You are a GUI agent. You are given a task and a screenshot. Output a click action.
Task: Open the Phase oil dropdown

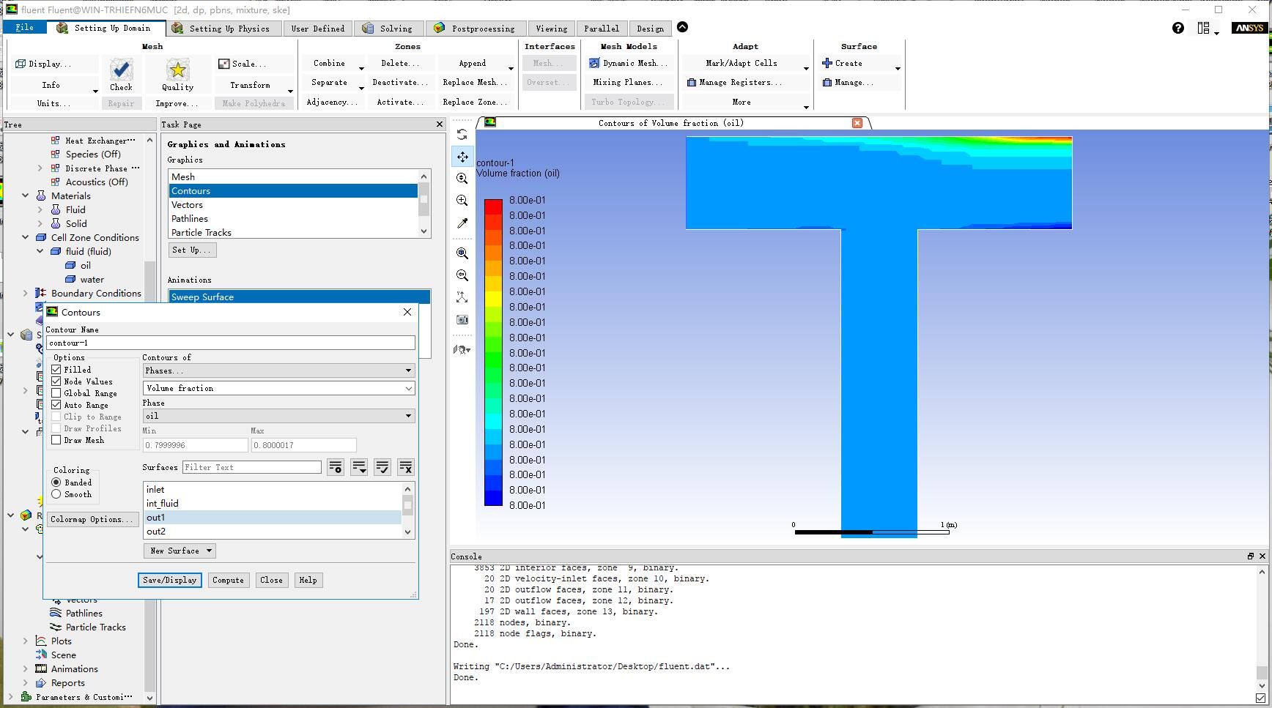[278, 416]
